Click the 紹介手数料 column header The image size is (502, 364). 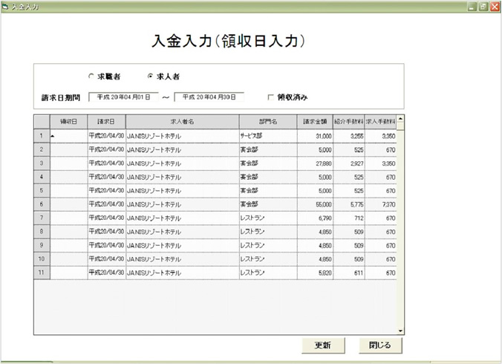(349, 122)
